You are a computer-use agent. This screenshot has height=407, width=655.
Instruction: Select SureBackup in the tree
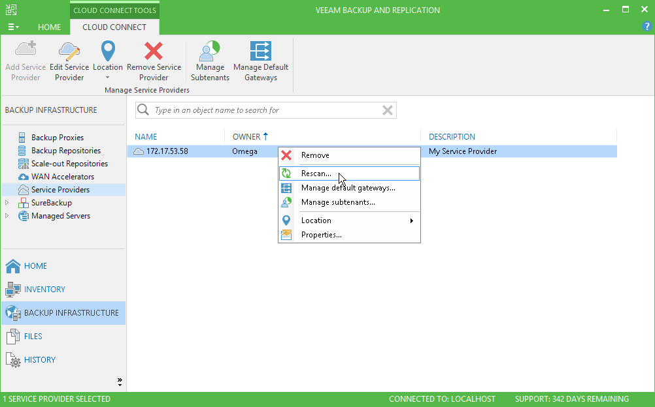pos(52,203)
